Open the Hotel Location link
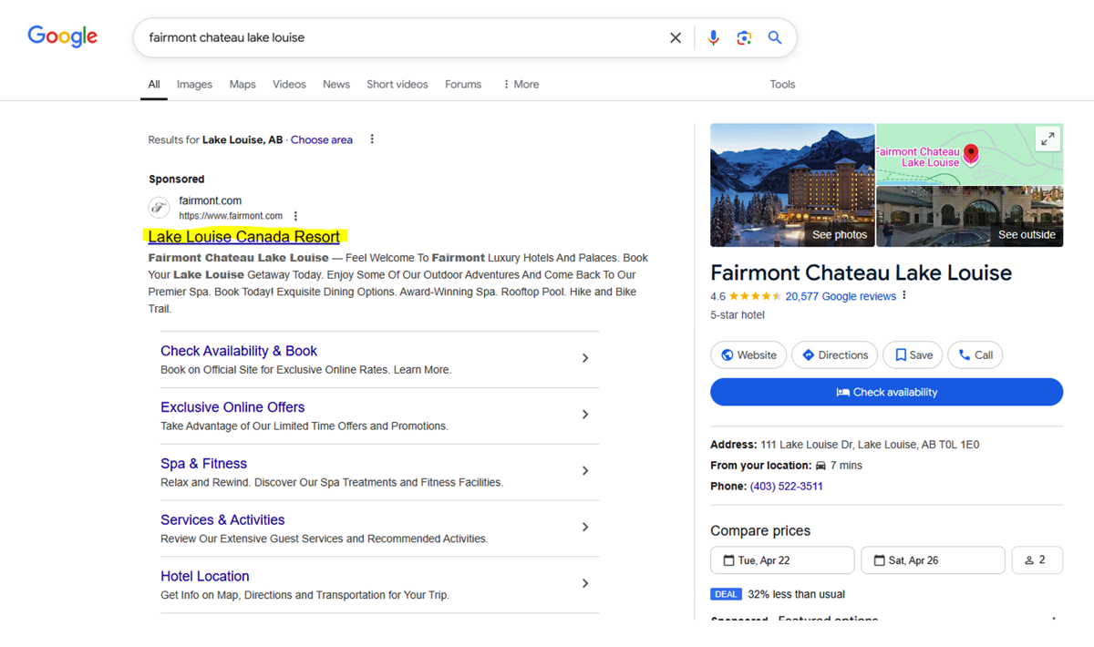The image size is (1094, 647). (x=204, y=577)
